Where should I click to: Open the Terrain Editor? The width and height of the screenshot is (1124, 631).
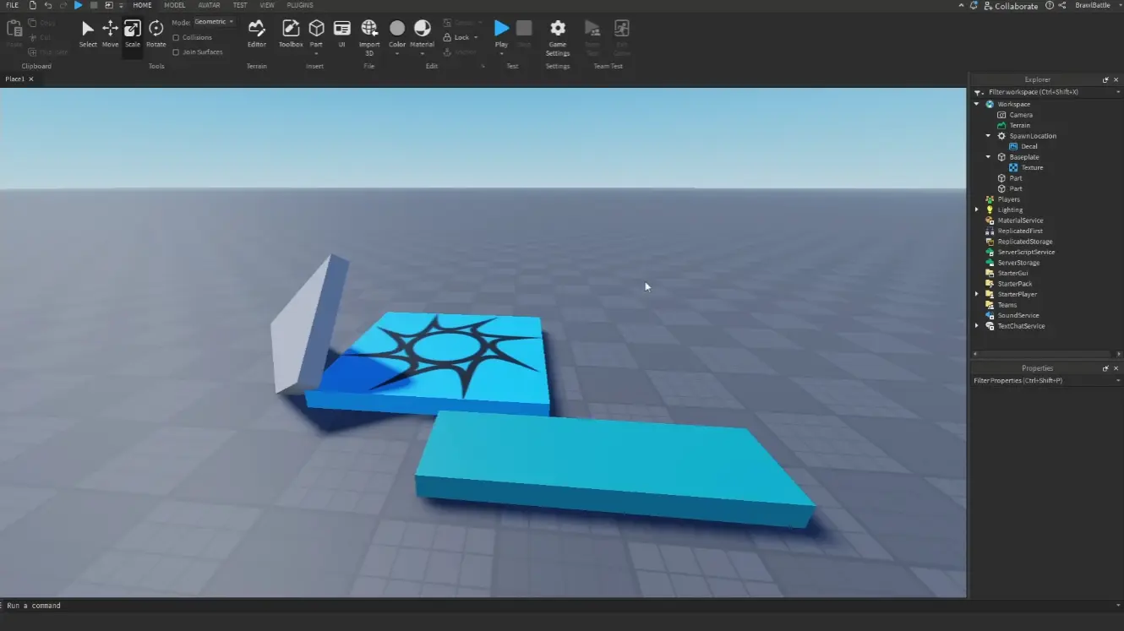(x=256, y=34)
